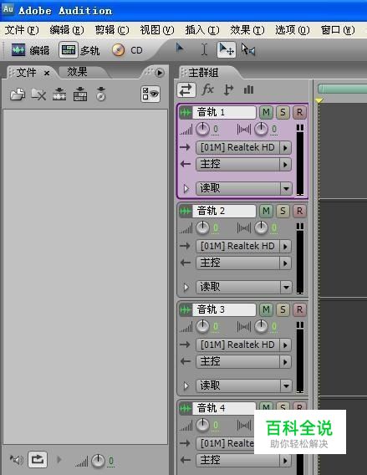Viewport: 367px width, 475px height.
Task: Arm 音轨 1 for record R
Action: (299, 112)
